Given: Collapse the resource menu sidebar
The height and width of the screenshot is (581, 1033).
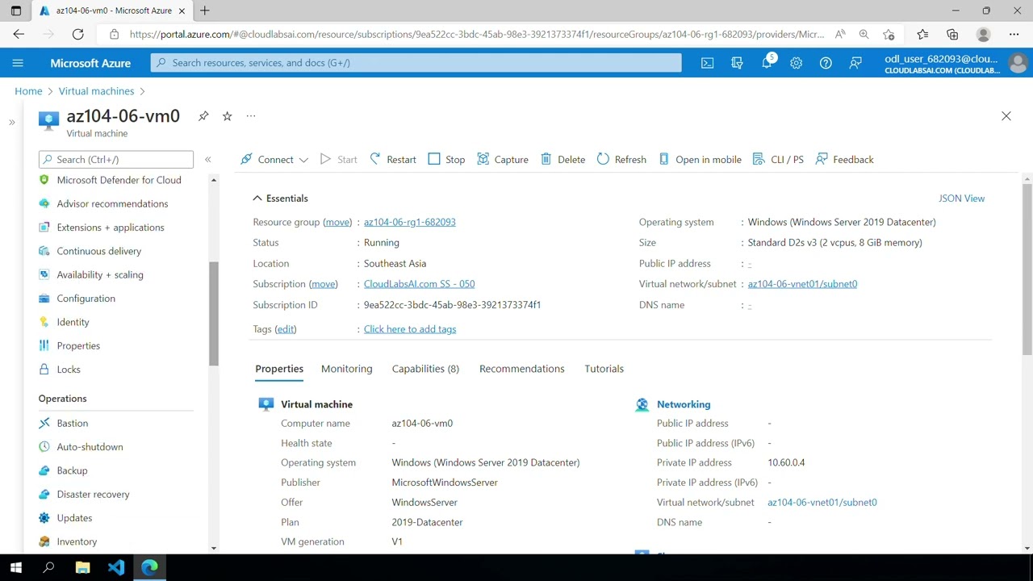Looking at the screenshot, I should (207, 160).
